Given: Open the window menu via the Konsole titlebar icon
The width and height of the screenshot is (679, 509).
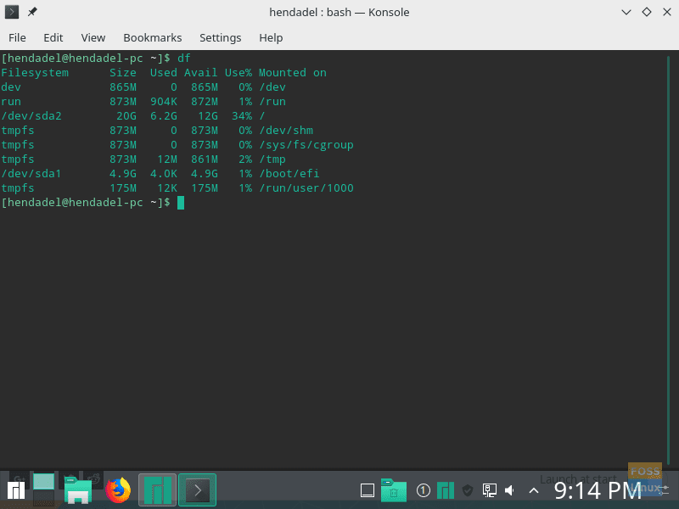Looking at the screenshot, I should tap(12, 12).
